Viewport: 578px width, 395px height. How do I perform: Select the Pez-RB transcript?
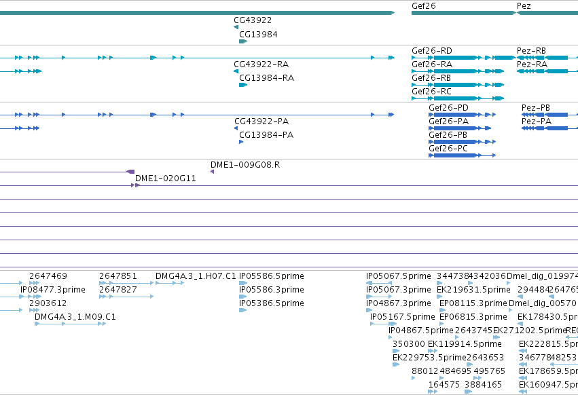(547, 58)
